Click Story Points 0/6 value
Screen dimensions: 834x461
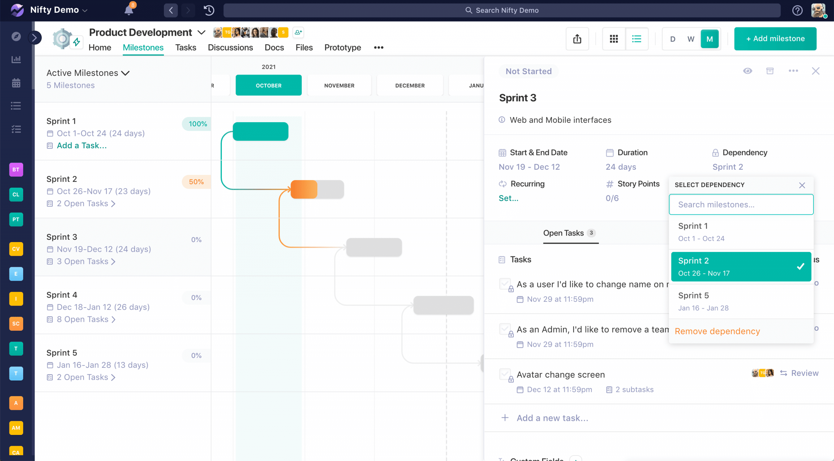click(612, 198)
